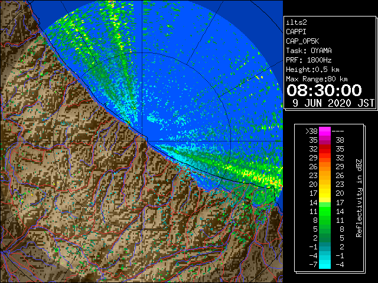The height and width of the screenshot is (283, 378).
Task: Click the 'Max Range:80 km' entry
Action: pos(317,79)
